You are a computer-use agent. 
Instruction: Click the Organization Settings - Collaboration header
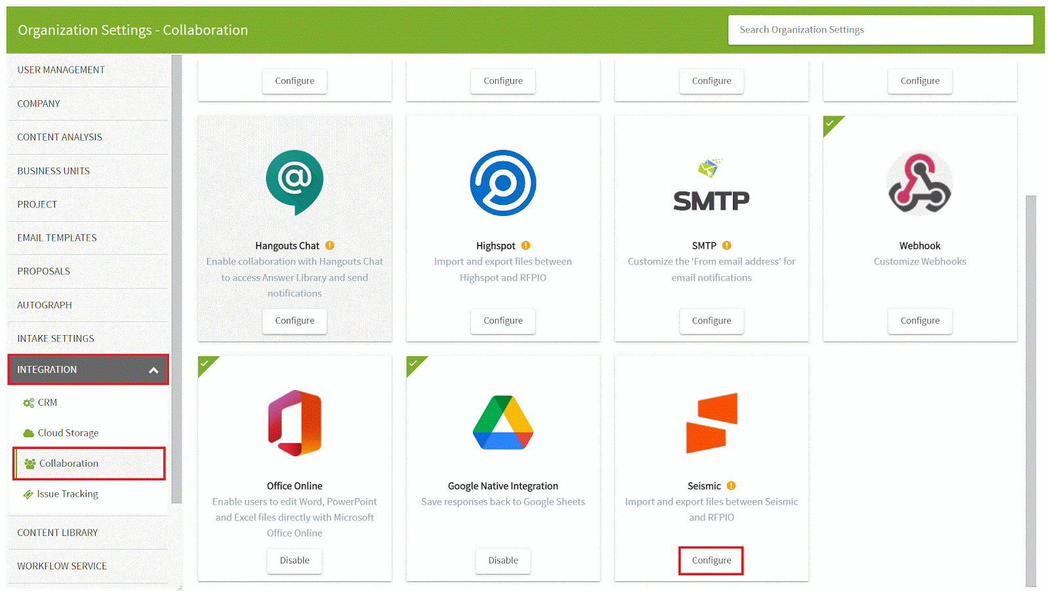point(133,30)
